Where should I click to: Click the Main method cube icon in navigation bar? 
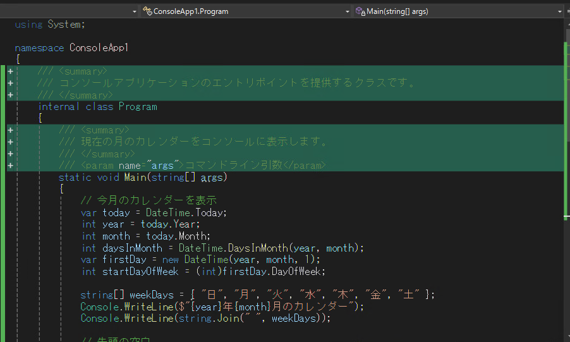(360, 11)
